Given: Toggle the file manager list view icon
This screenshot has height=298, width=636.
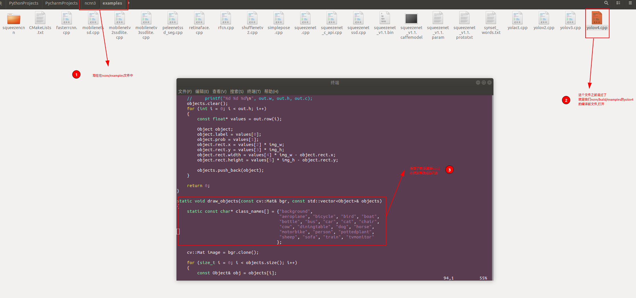Looking at the screenshot, I should [618, 3].
